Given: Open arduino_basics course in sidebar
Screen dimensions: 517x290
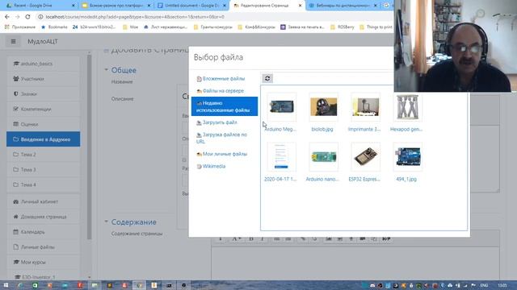Looking at the screenshot, I should coord(43,64).
